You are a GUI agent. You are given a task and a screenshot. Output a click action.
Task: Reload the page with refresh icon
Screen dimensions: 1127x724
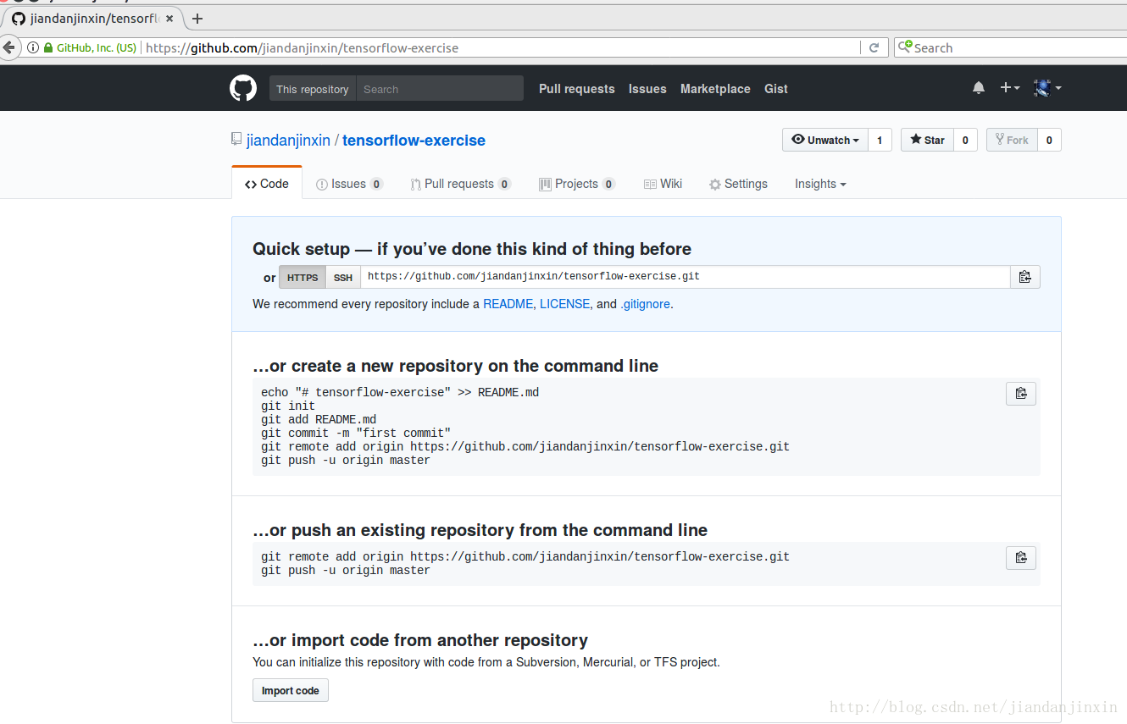[x=874, y=48]
